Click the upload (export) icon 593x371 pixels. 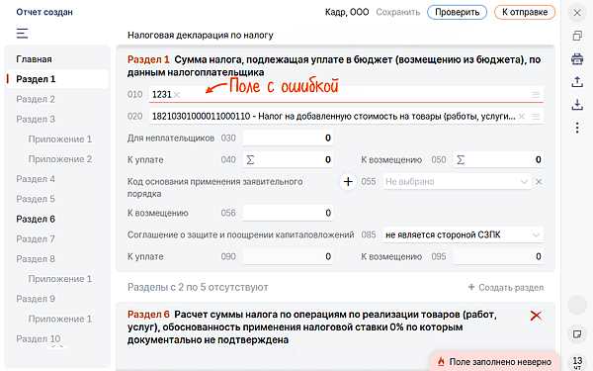coord(577,82)
